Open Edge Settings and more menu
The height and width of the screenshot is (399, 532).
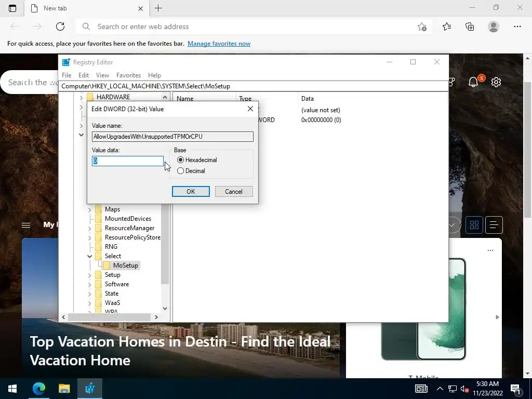click(x=517, y=26)
